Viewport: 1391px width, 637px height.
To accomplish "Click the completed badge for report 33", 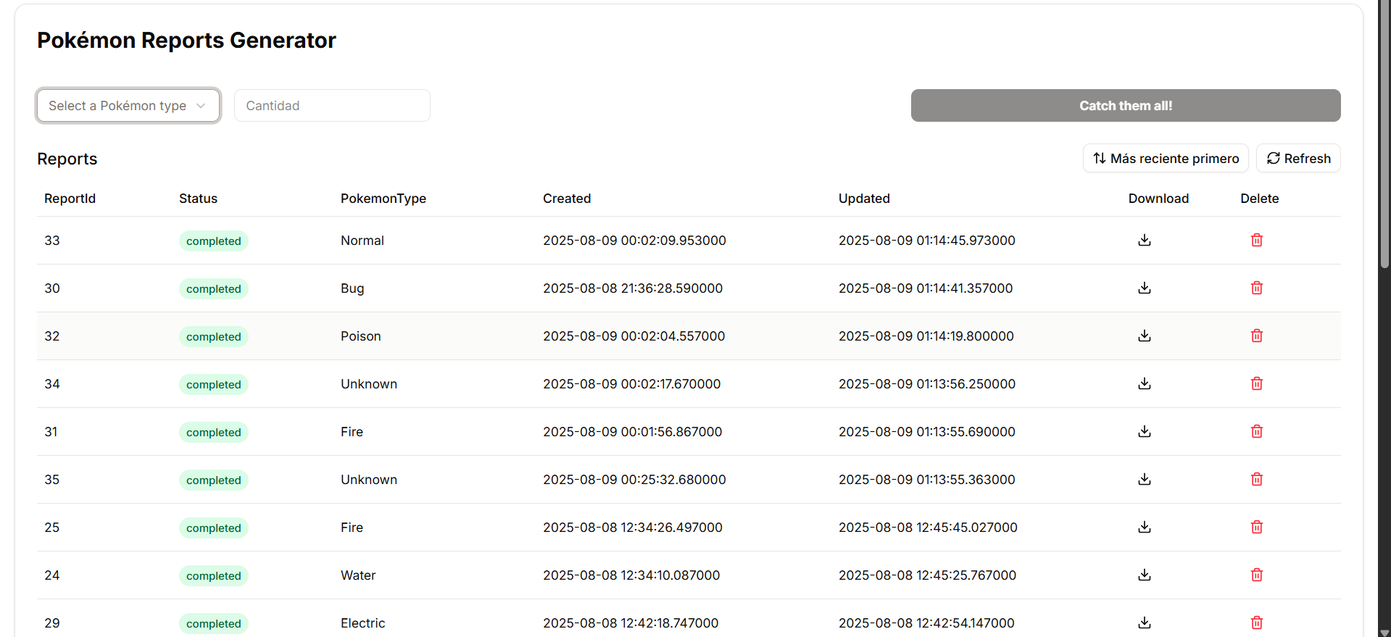I will coord(213,241).
